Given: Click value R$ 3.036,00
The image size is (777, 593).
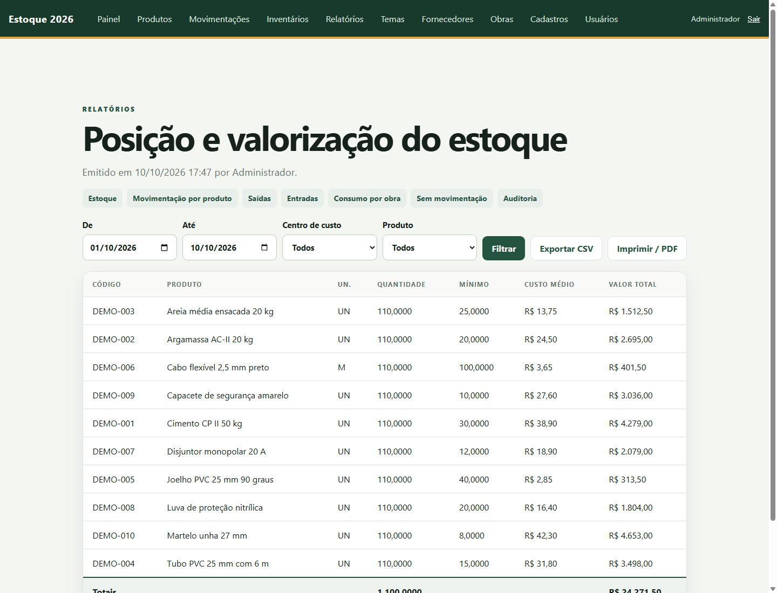Looking at the screenshot, I should pos(631,395).
